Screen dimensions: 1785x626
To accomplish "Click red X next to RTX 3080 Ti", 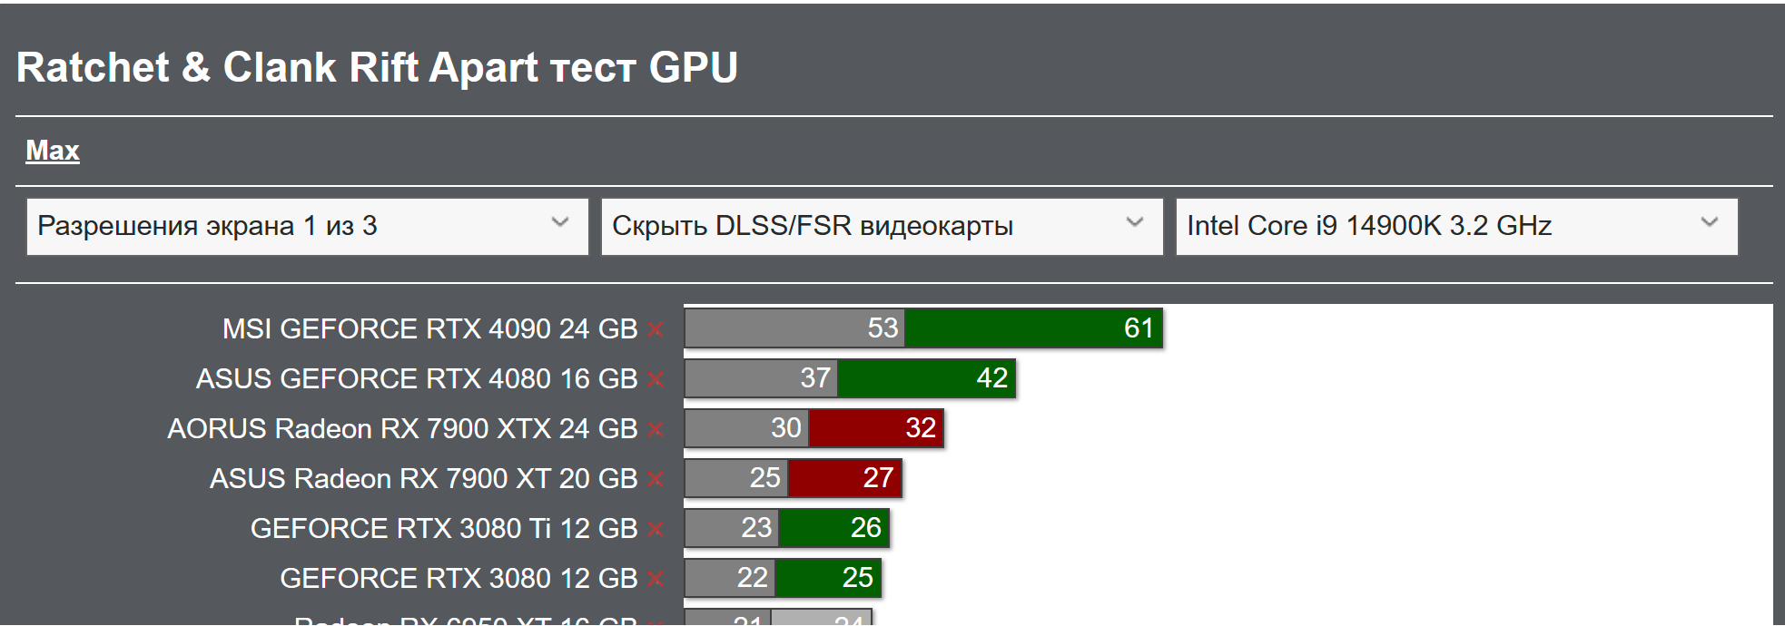I will click(x=656, y=530).
